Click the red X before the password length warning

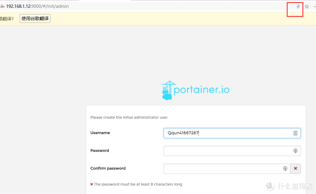[92, 184]
